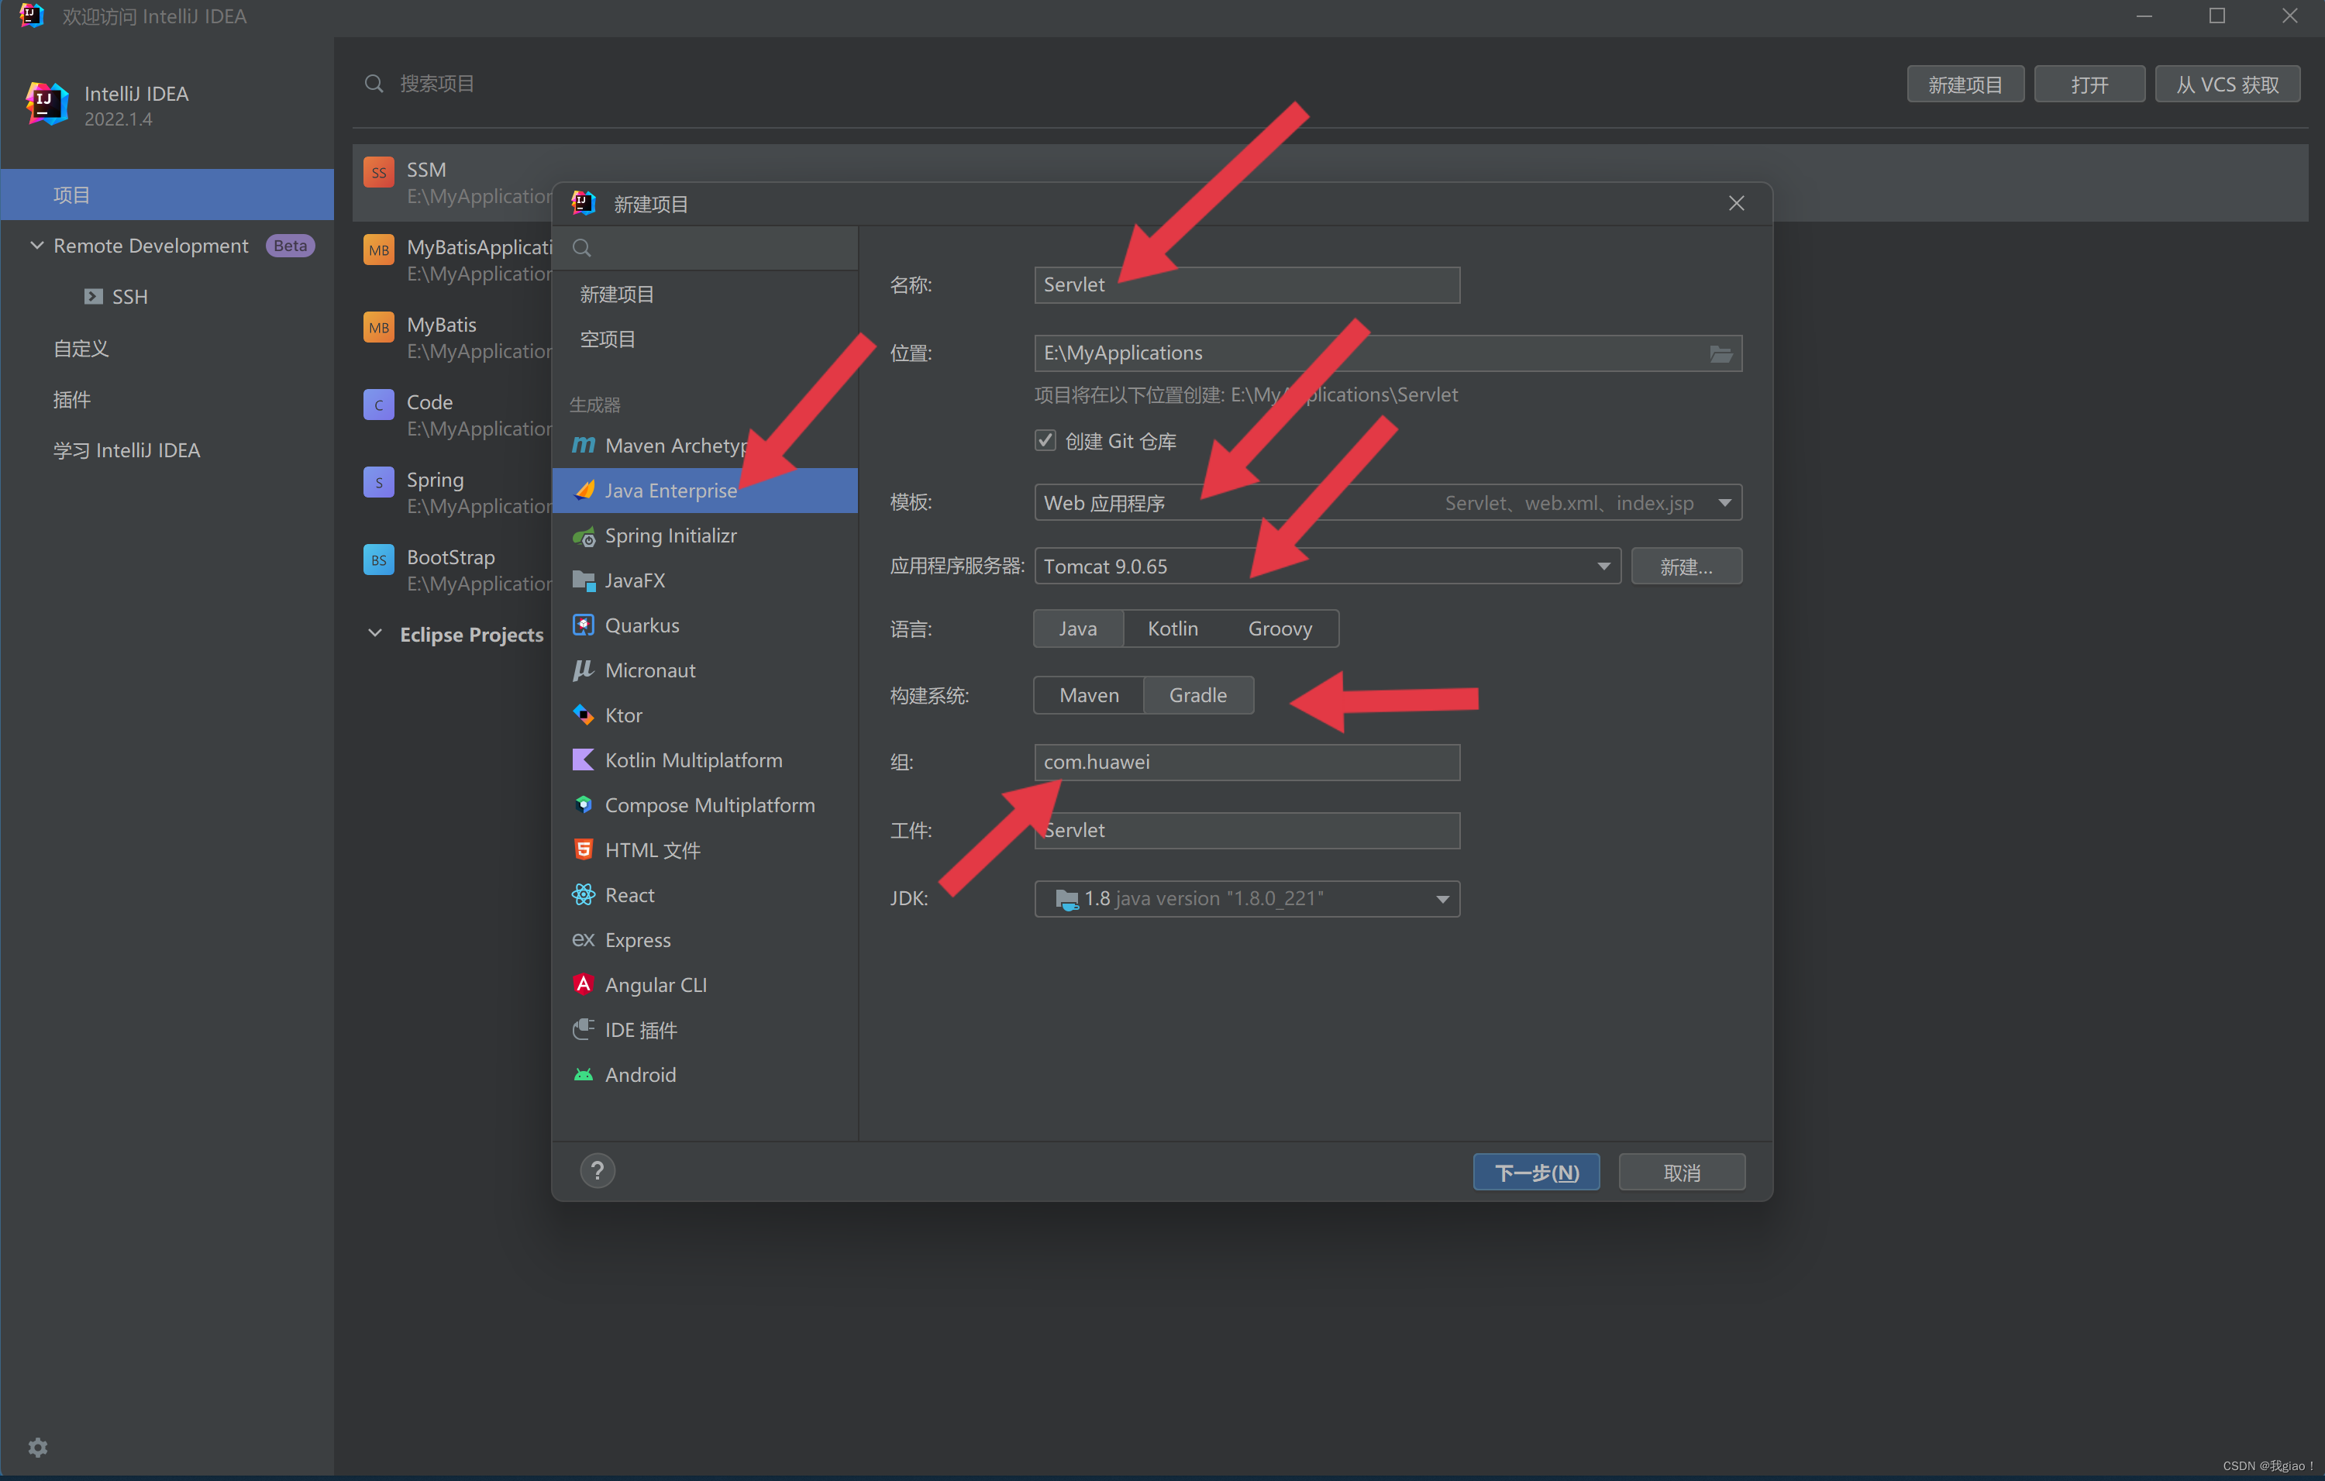Click the SSM project icon
The height and width of the screenshot is (1481, 2325).
click(x=378, y=173)
